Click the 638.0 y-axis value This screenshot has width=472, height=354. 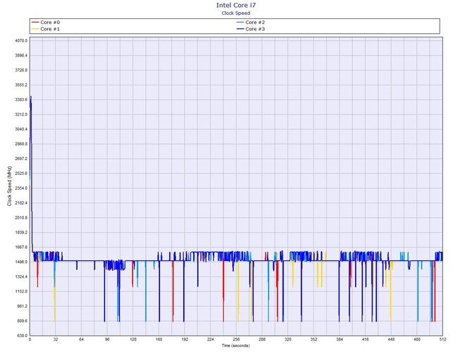pos(23,336)
